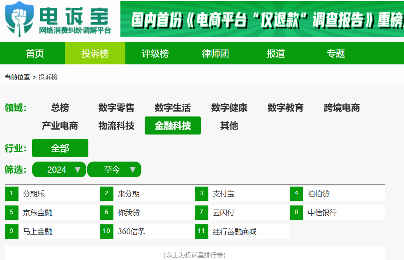Select the 跨境电商 field filter
404x260 pixels.
pyautogui.click(x=342, y=107)
